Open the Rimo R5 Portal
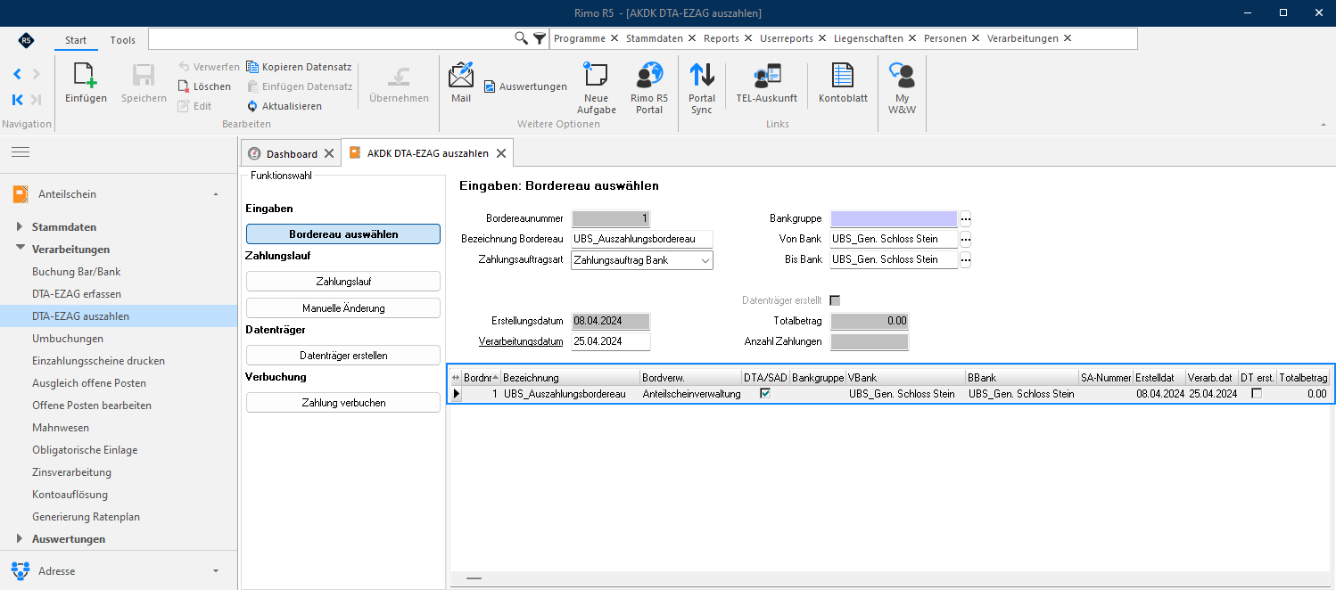 pos(649,88)
